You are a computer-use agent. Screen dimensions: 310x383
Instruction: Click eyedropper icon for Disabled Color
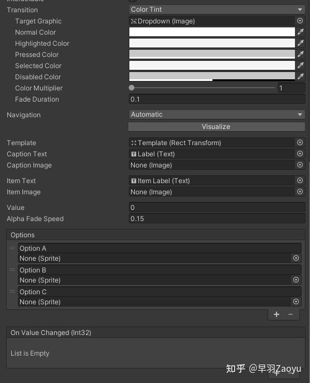[x=301, y=76]
